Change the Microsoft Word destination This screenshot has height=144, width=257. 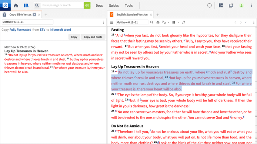point(60,30)
